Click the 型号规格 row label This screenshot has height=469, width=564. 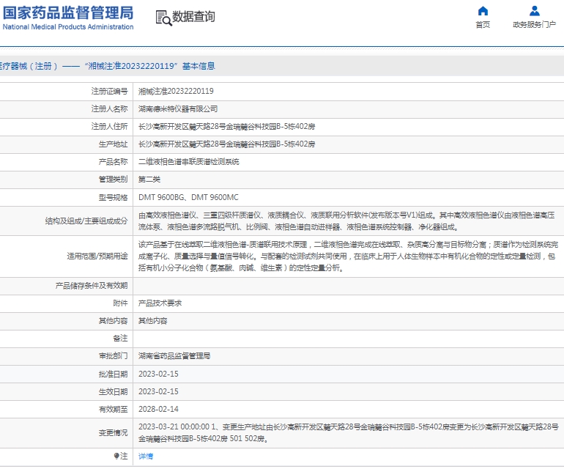(x=114, y=198)
